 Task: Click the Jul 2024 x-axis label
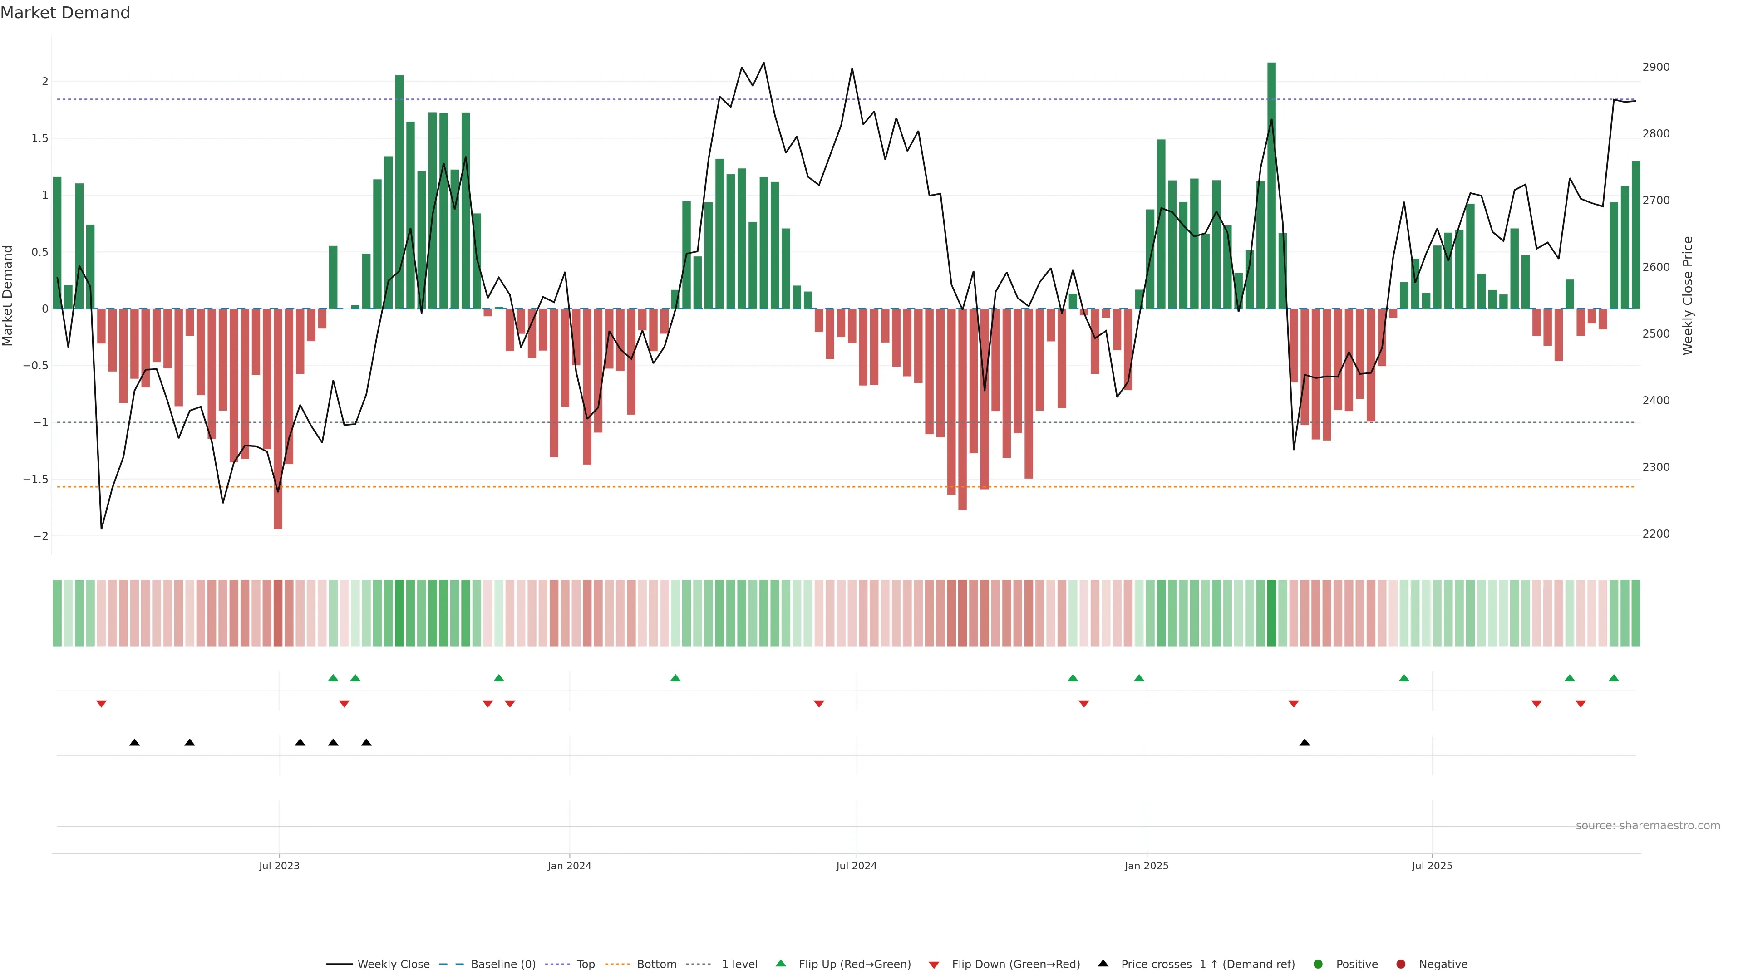(x=856, y=866)
